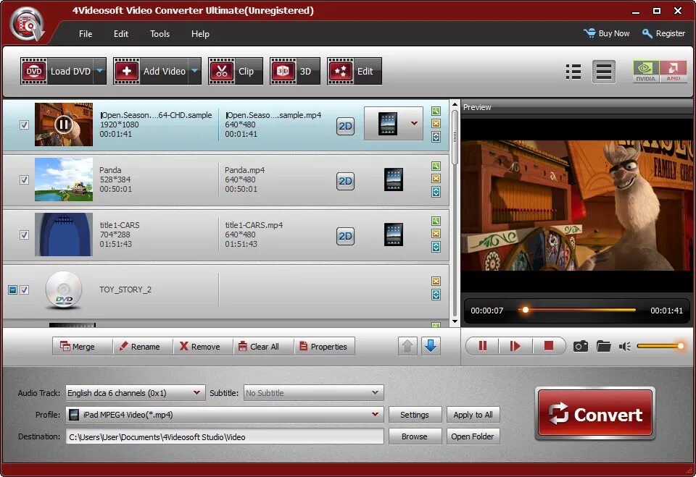696x477 pixels.
Task: Click the iPad profile icon for title1-CARS
Action: point(393,235)
